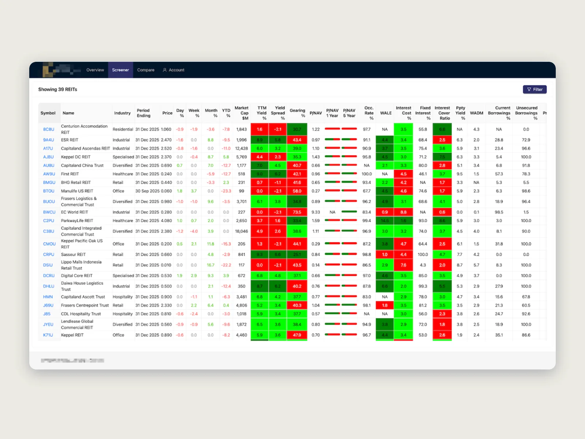The height and width of the screenshot is (439, 585).
Task: Open the JYEU symbol link
Action: (x=48, y=324)
